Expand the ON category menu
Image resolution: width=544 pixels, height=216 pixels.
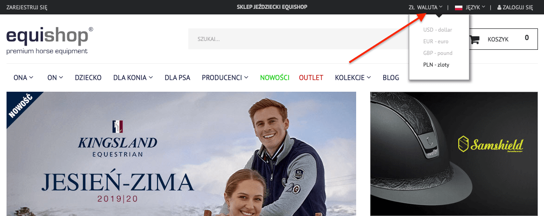pyautogui.click(x=55, y=78)
